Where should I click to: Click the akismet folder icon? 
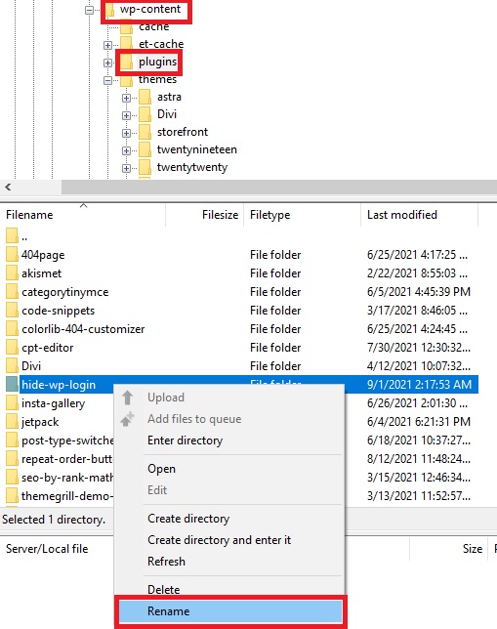[12, 273]
